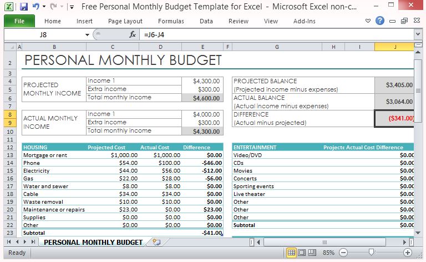Open the Formulas tab
426x262 pixels.
click(x=171, y=21)
